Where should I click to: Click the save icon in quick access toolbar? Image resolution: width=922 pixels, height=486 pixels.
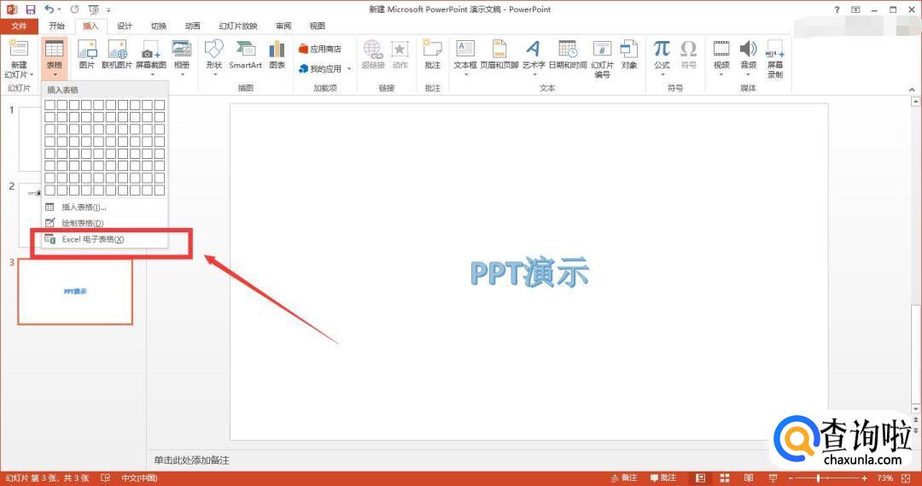click(31, 9)
